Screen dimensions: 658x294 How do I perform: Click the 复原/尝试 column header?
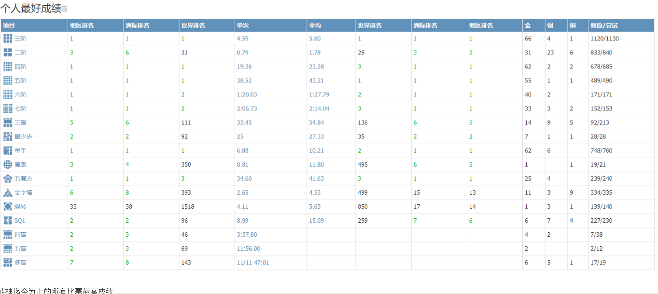603,25
